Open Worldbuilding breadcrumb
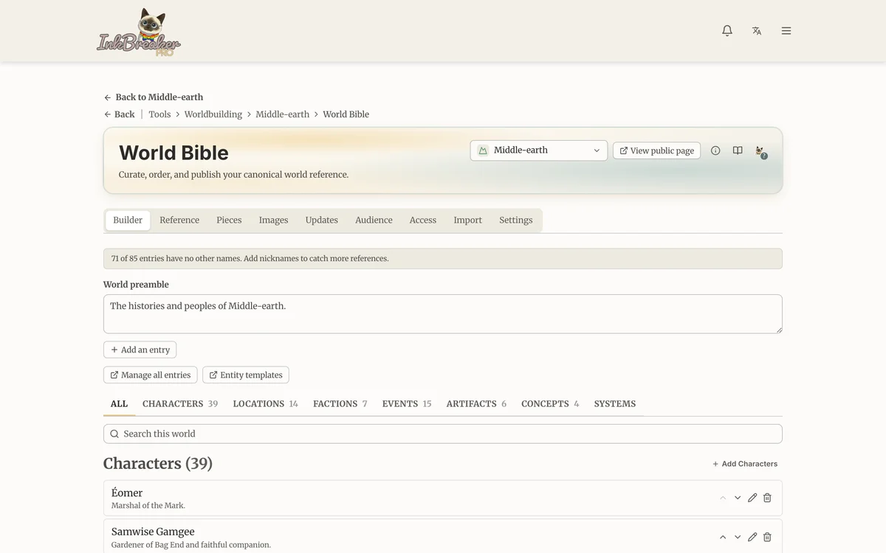The width and height of the screenshot is (886, 553). point(213,114)
